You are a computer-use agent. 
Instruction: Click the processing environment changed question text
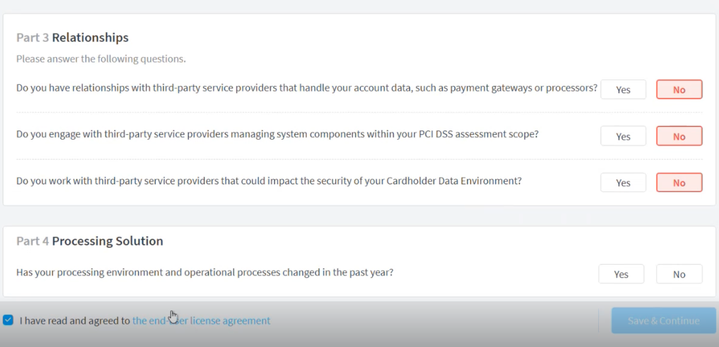(205, 272)
